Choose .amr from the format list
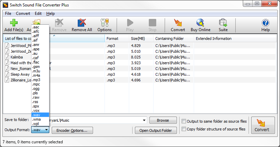Screen dimensions: 280x147 click(40, 45)
